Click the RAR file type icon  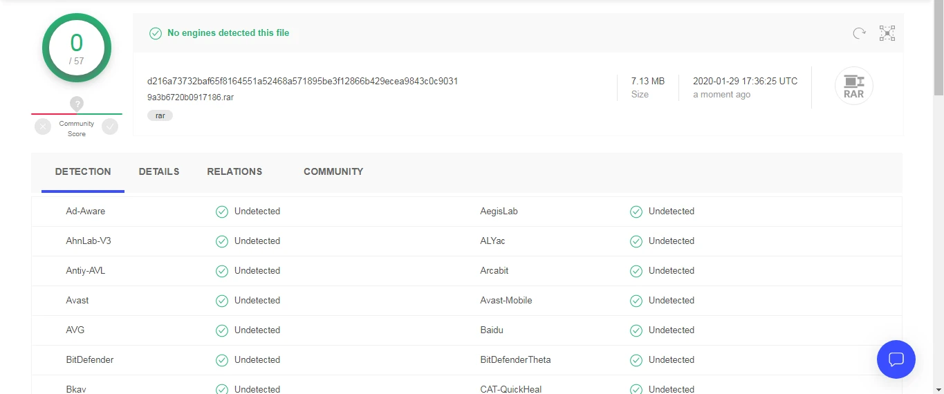point(853,86)
